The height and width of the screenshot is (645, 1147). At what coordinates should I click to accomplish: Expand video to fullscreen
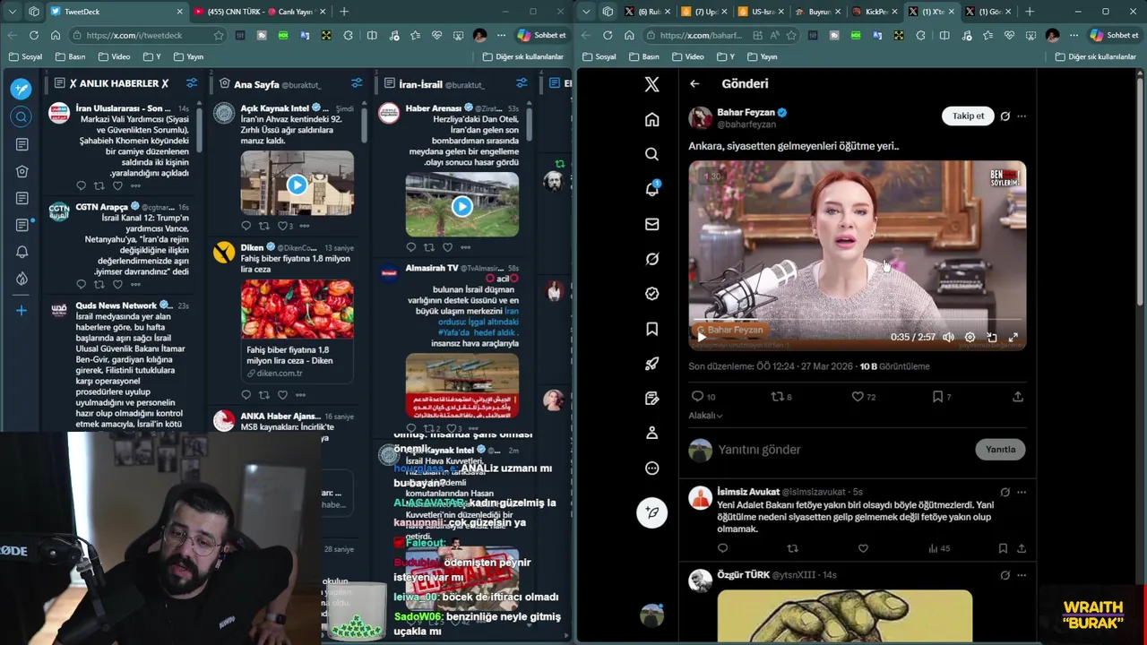pos(1013,337)
